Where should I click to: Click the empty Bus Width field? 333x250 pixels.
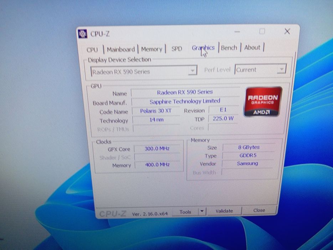pos(247,172)
